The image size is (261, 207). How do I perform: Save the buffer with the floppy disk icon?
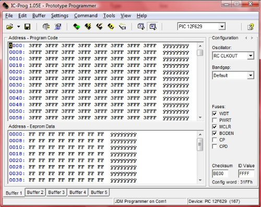[x=27, y=27]
